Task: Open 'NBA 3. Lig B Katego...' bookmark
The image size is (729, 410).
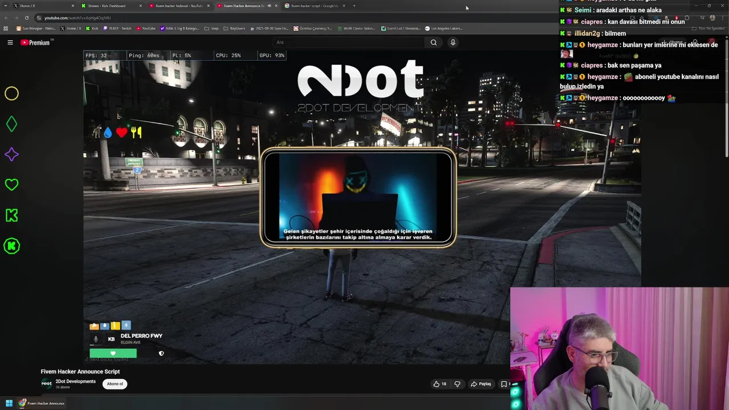Action: pyautogui.click(x=179, y=28)
